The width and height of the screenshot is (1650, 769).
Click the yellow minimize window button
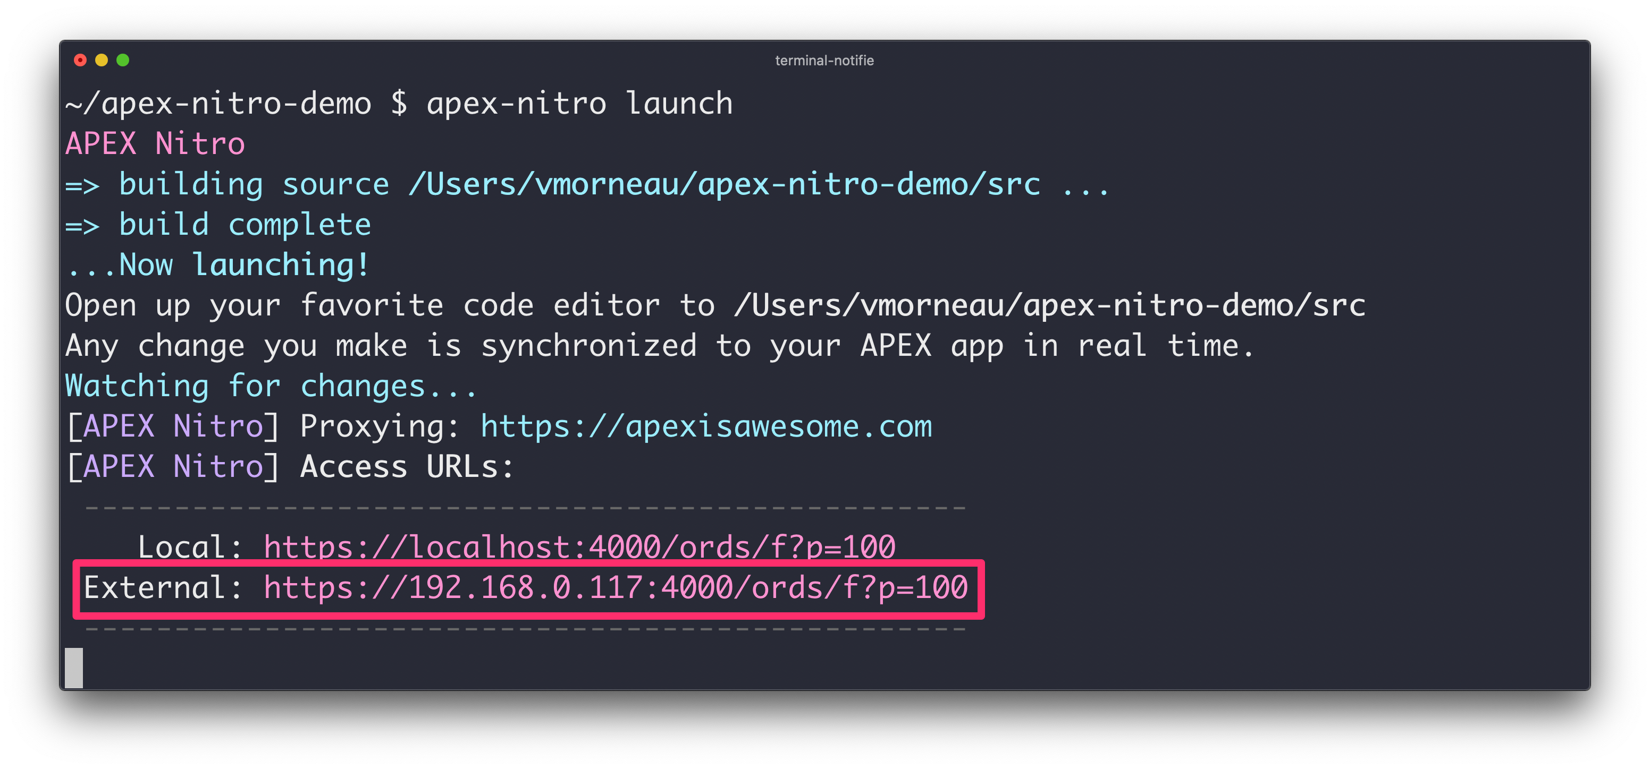click(x=101, y=60)
